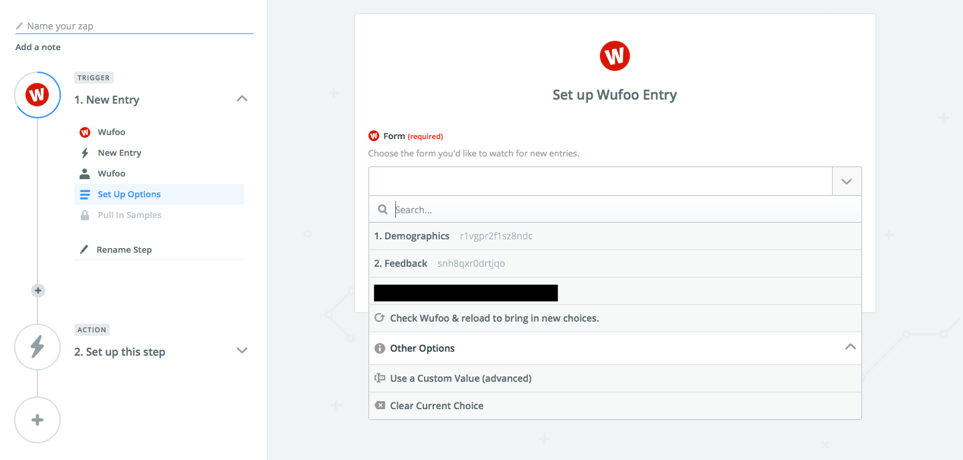The width and height of the screenshot is (963, 460).
Task: Click the TRIGGER label badge
Action: click(x=94, y=78)
